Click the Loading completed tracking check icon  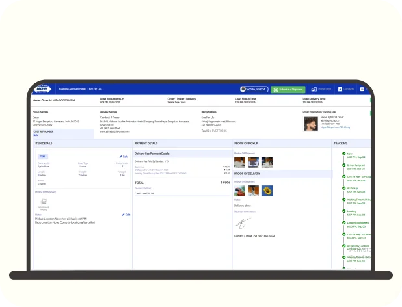(342, 223)
